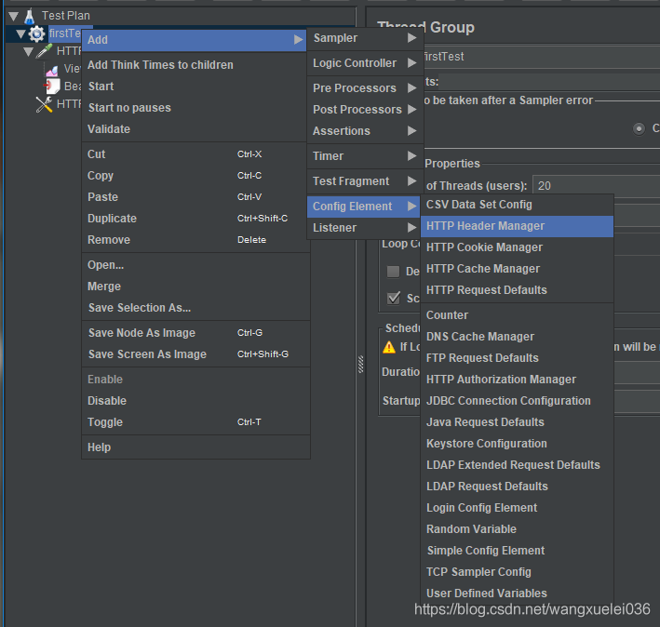
Task: Click the HTTP sampler dropper icon
Action: click(x=45, y=51)
